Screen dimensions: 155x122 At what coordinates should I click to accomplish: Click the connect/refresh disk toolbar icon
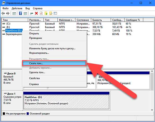pyautogui.click(x=32, y=13)
